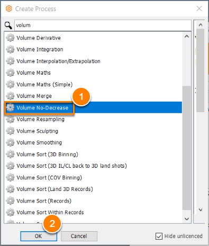The image size is (209, 246).
Task: Click the process list scroll up arrow
Action: [x=187, y=37]
